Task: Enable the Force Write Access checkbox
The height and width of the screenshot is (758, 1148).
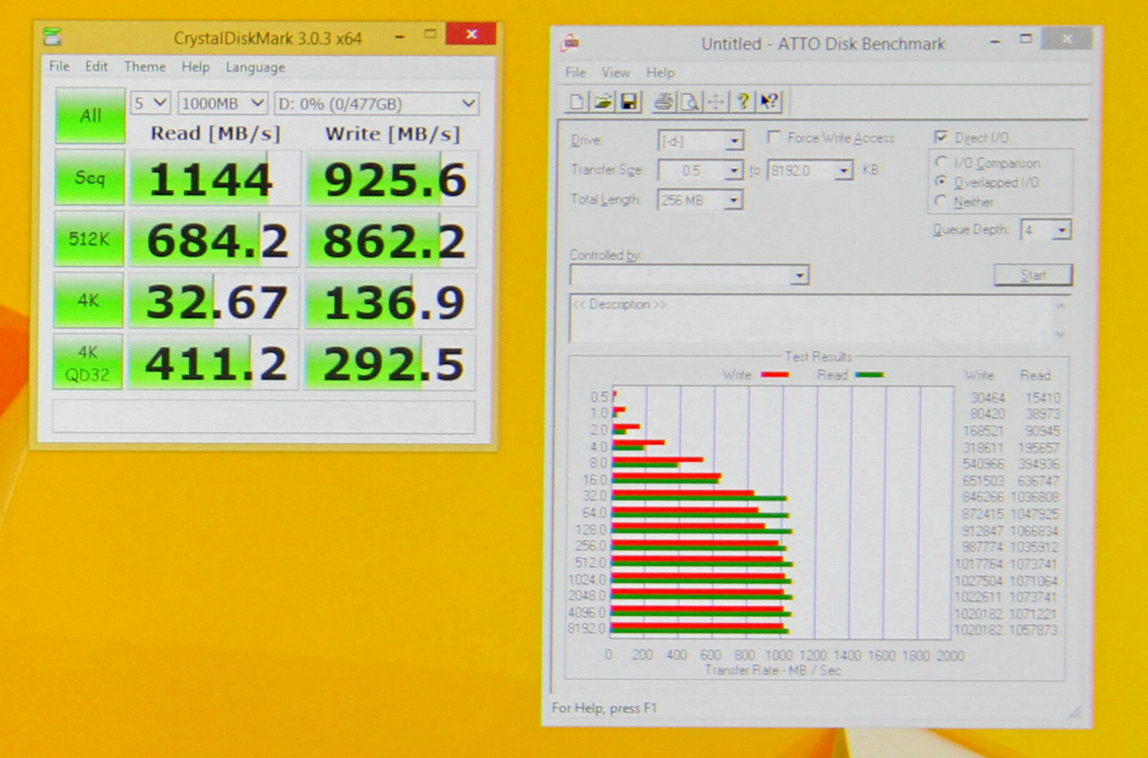Action: 774,138
